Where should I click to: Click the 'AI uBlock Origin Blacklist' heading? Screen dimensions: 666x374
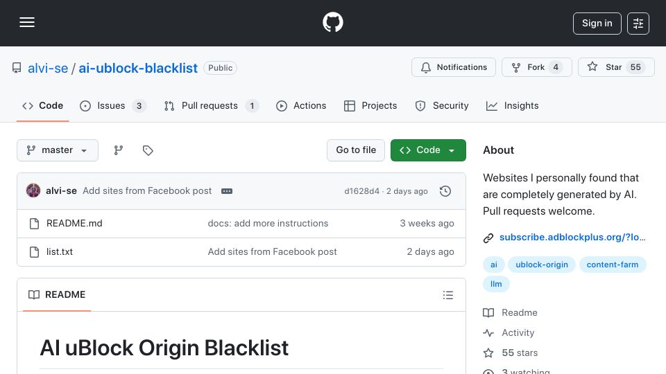(164, 348)
